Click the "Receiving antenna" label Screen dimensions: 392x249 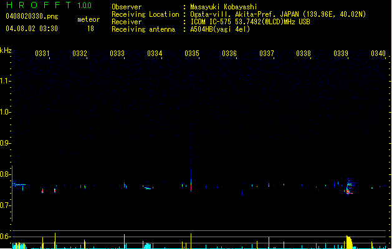coord(143,29)
